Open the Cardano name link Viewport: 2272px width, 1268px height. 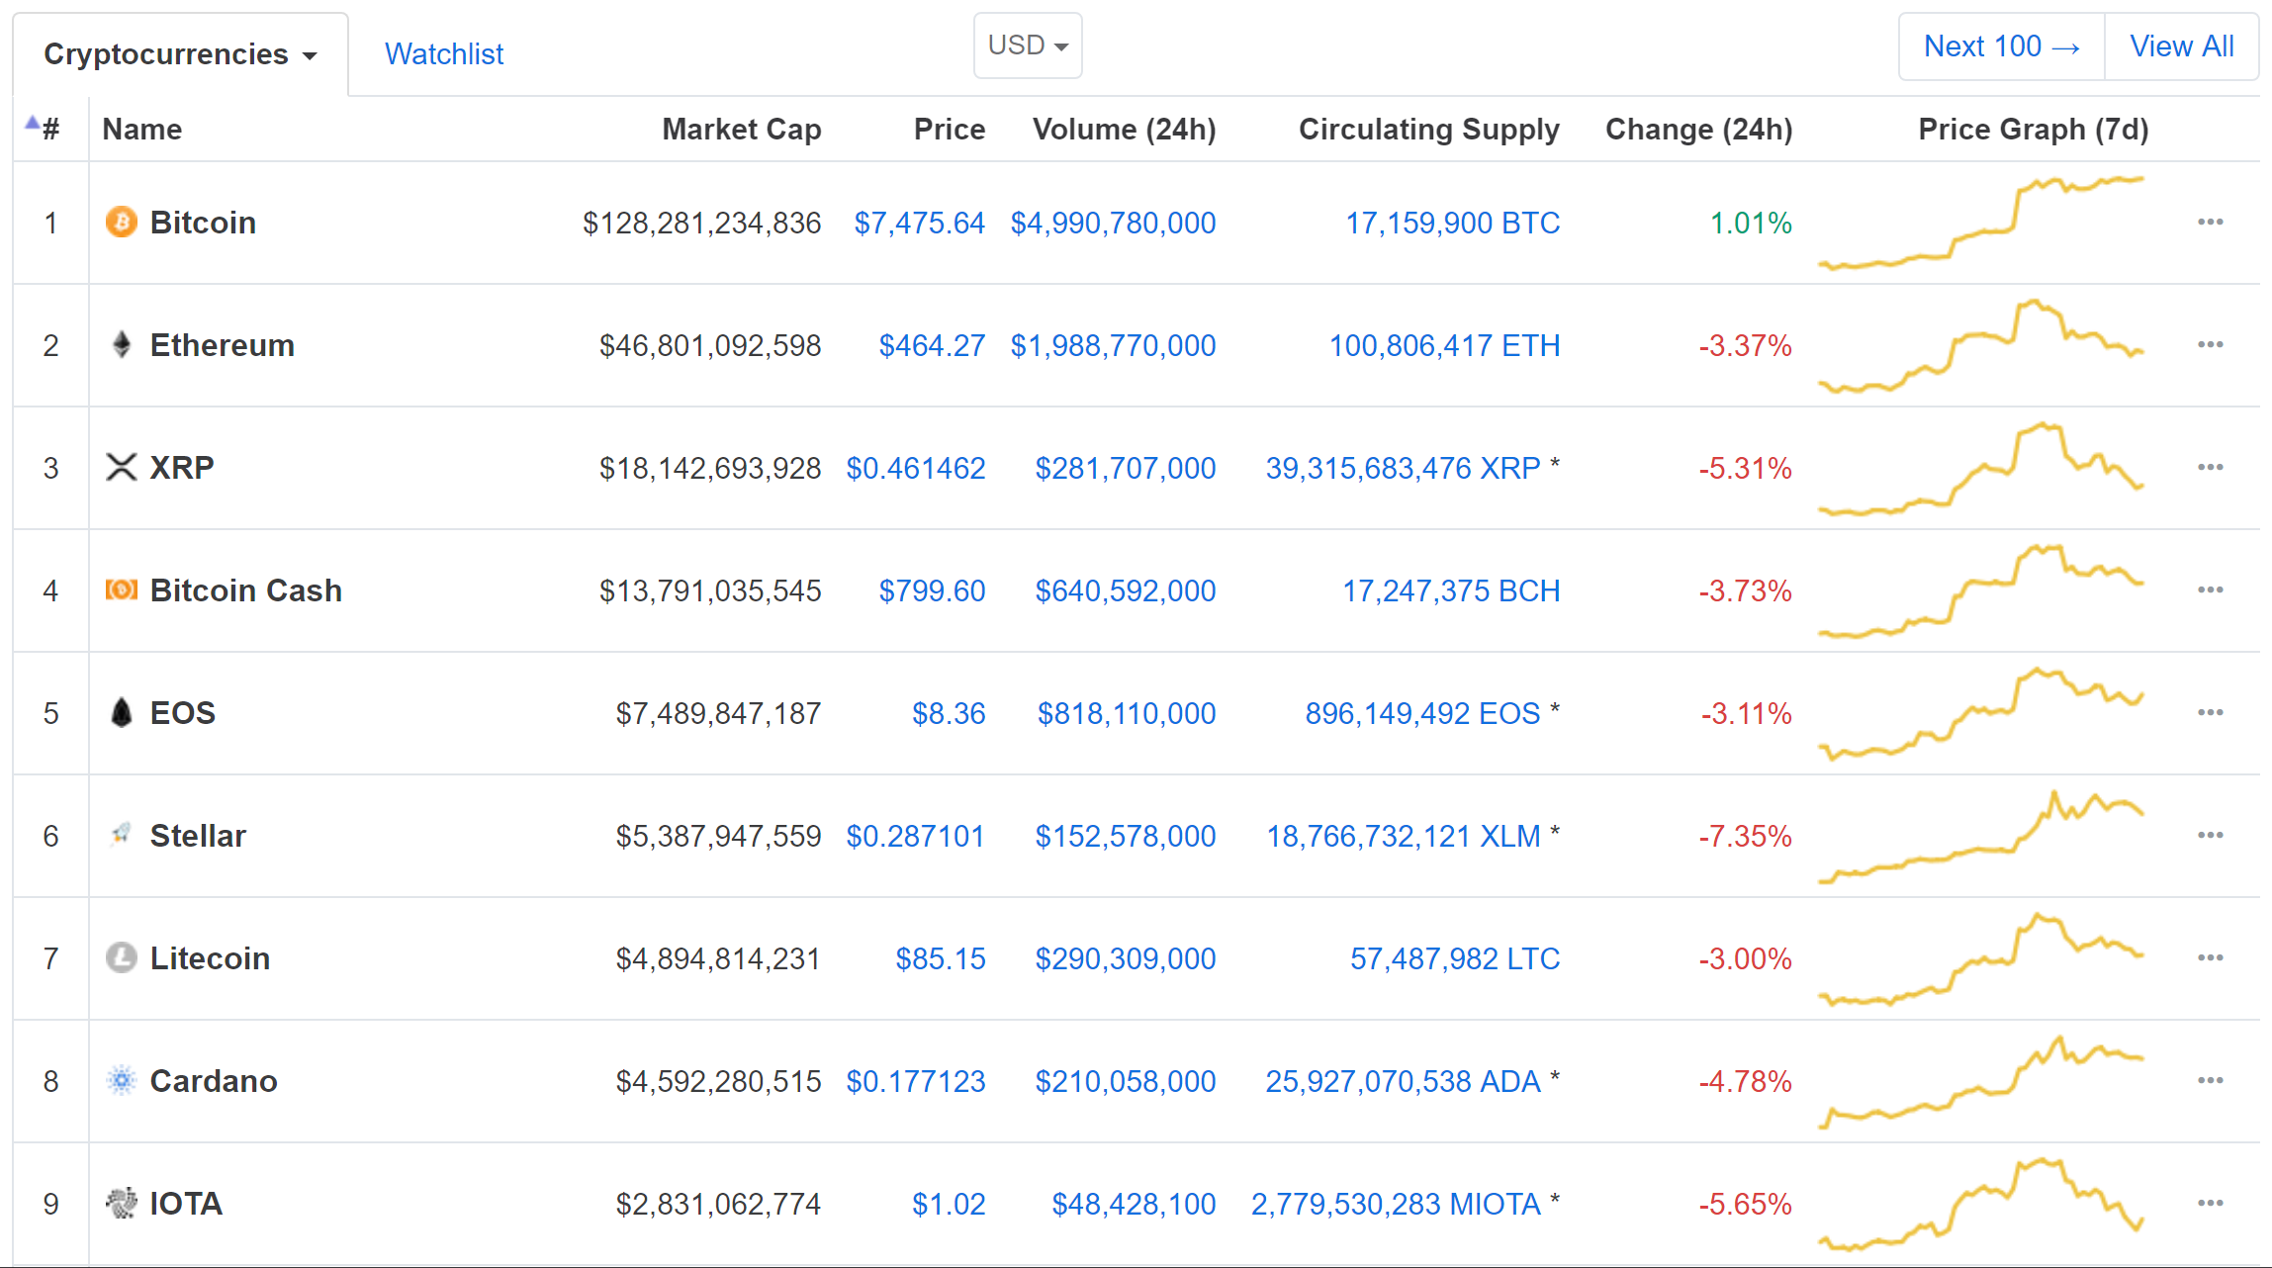point(214,1081)
